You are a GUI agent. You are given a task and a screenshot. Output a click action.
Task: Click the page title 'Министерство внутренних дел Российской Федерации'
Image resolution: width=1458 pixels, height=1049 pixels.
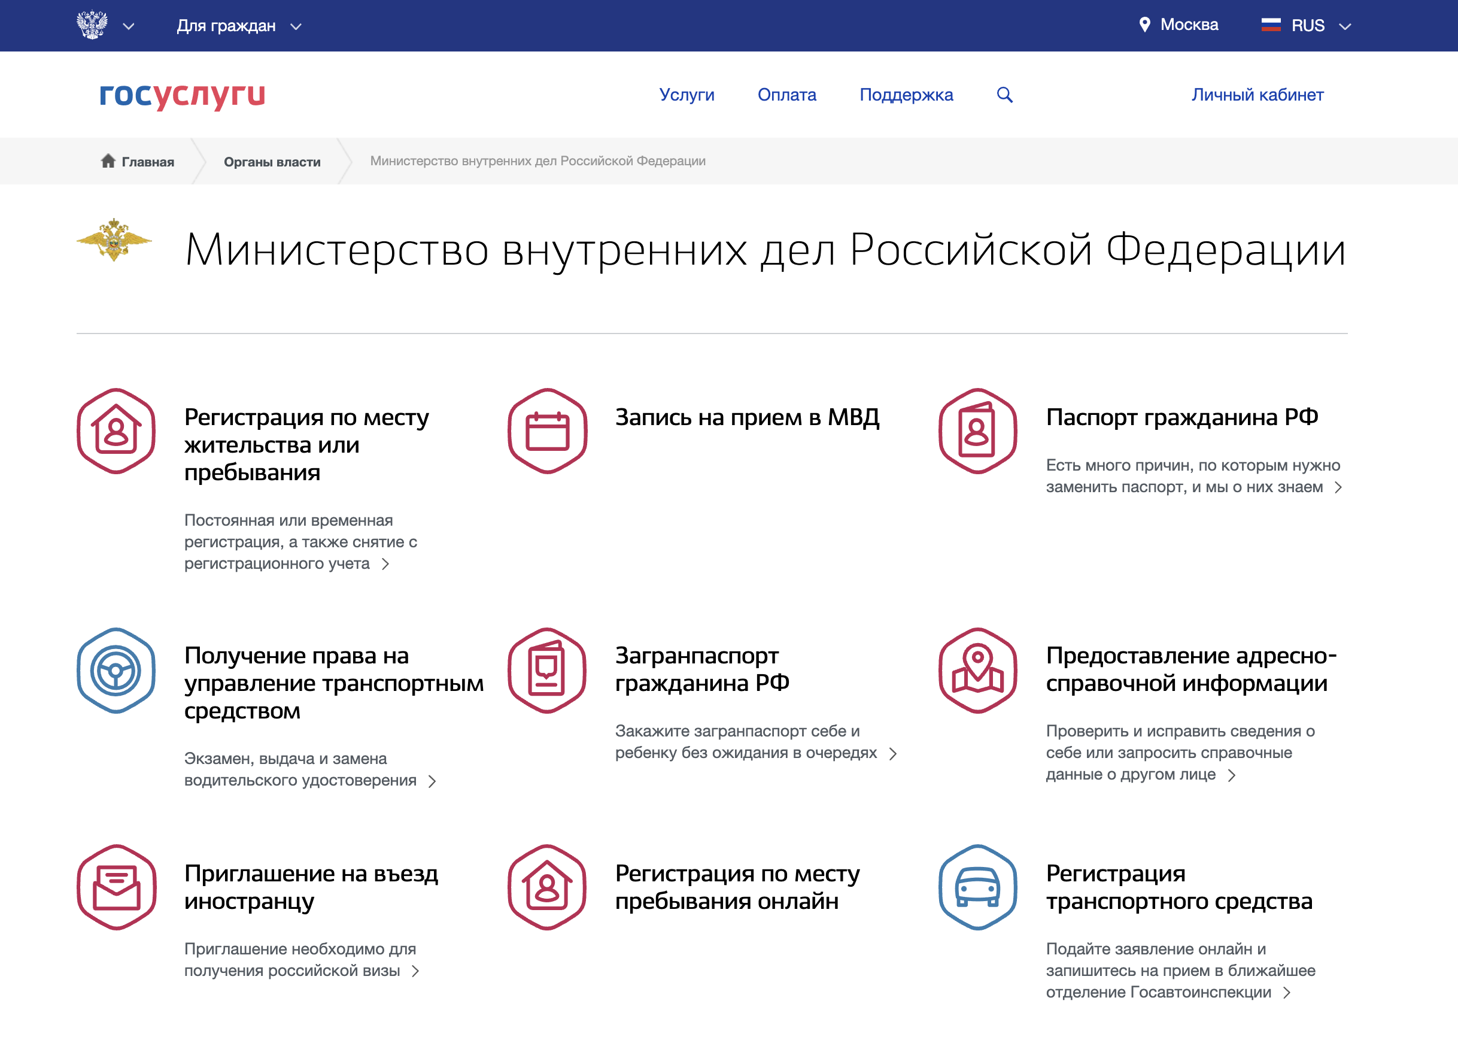click(x=765, y=250)
